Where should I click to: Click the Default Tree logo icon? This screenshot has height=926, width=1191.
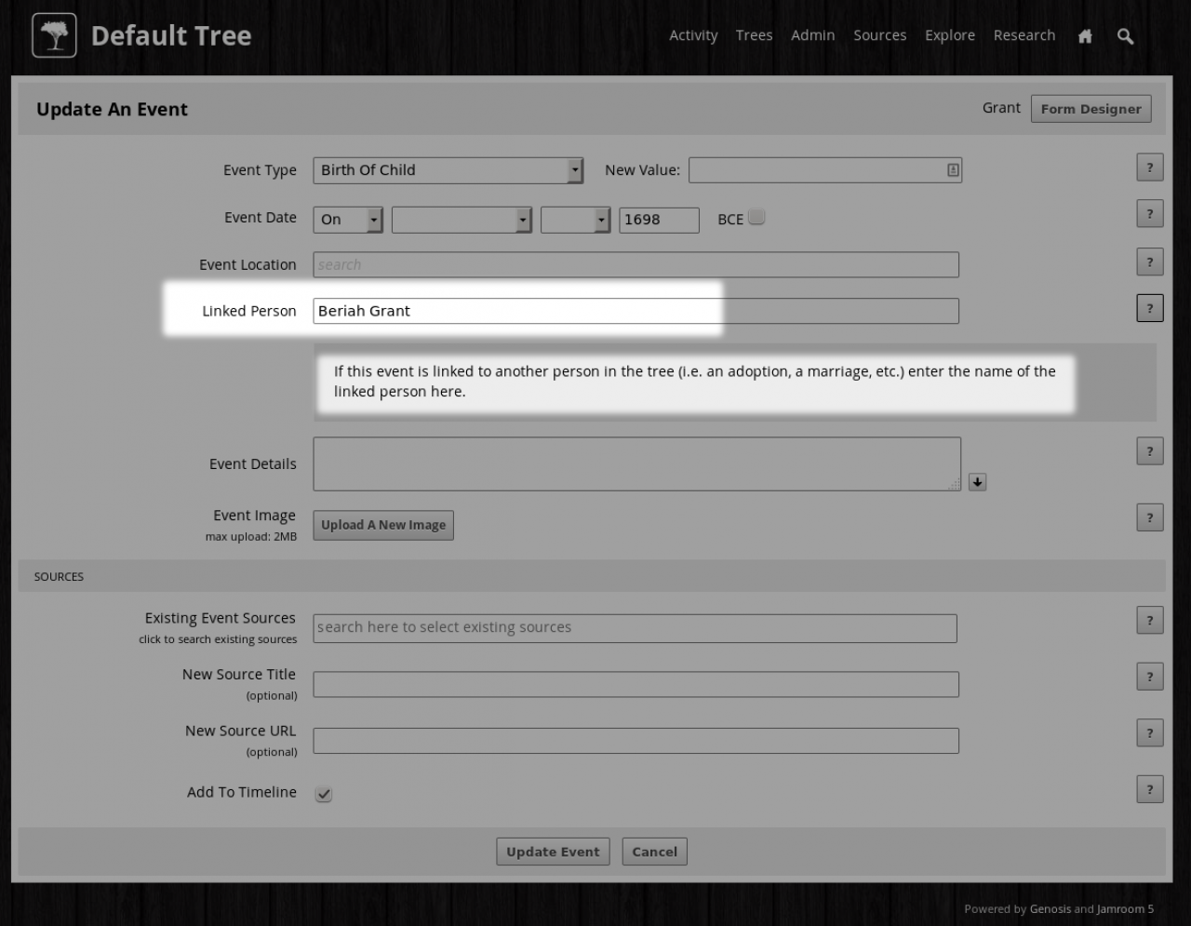click(54, 36)
